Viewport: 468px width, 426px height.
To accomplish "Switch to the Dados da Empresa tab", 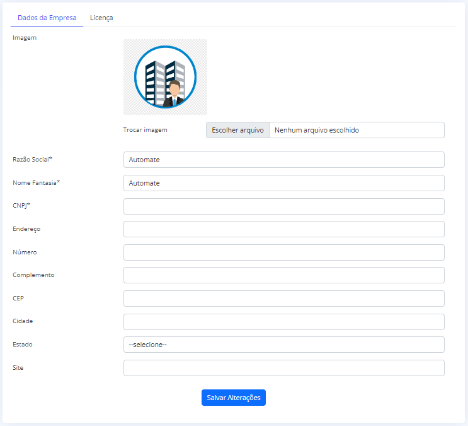I will (x=47, y=18).
